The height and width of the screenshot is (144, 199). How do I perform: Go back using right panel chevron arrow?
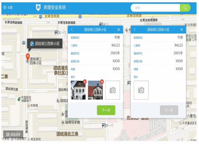click(135, 30)
